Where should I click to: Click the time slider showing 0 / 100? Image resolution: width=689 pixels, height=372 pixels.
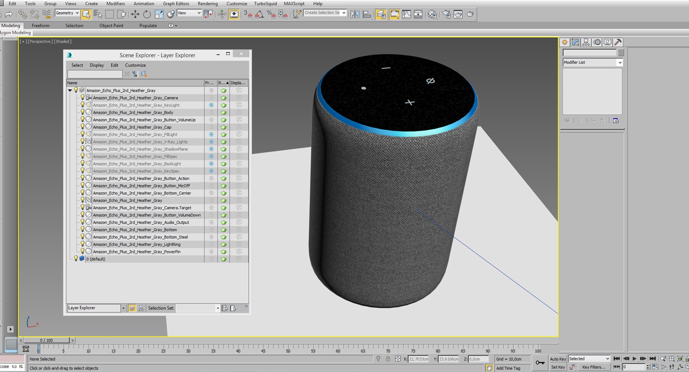46,340
